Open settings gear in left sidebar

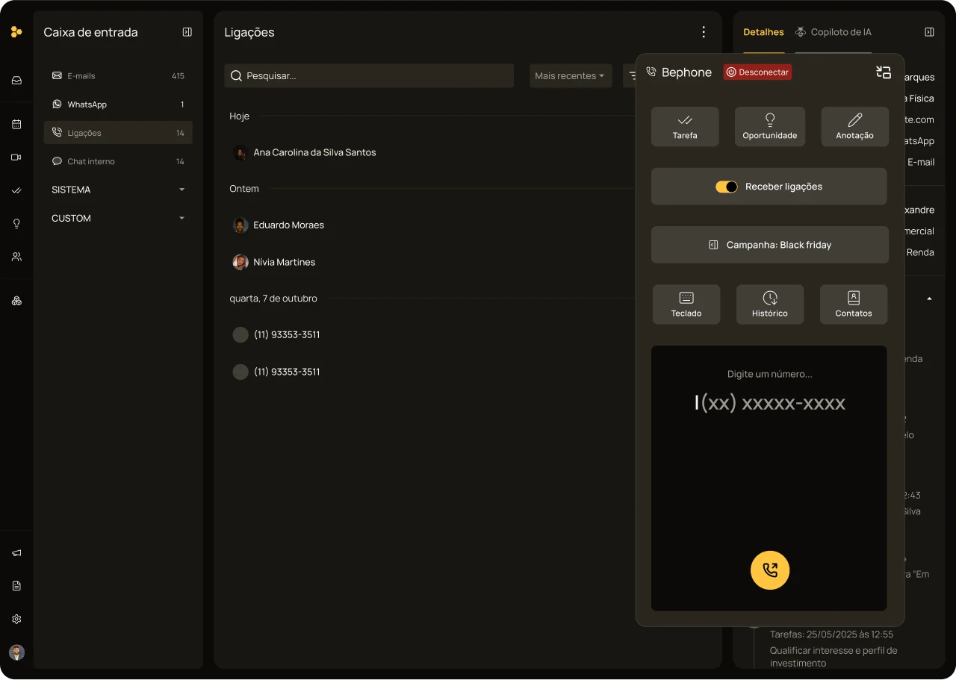coord(16,619)
